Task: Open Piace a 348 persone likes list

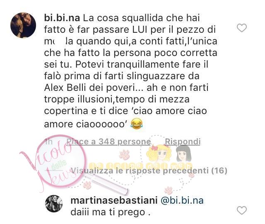Action: tap(108, 141)
